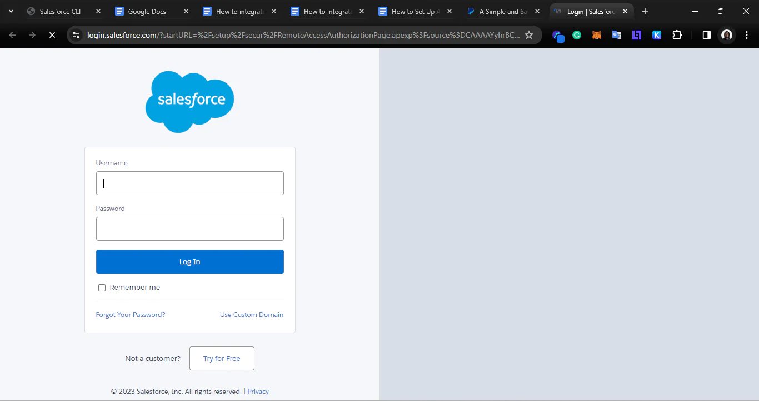Close the A Simple and Sa tab
This screenshot has width=759, height=401.
click(x=537, y=11)
